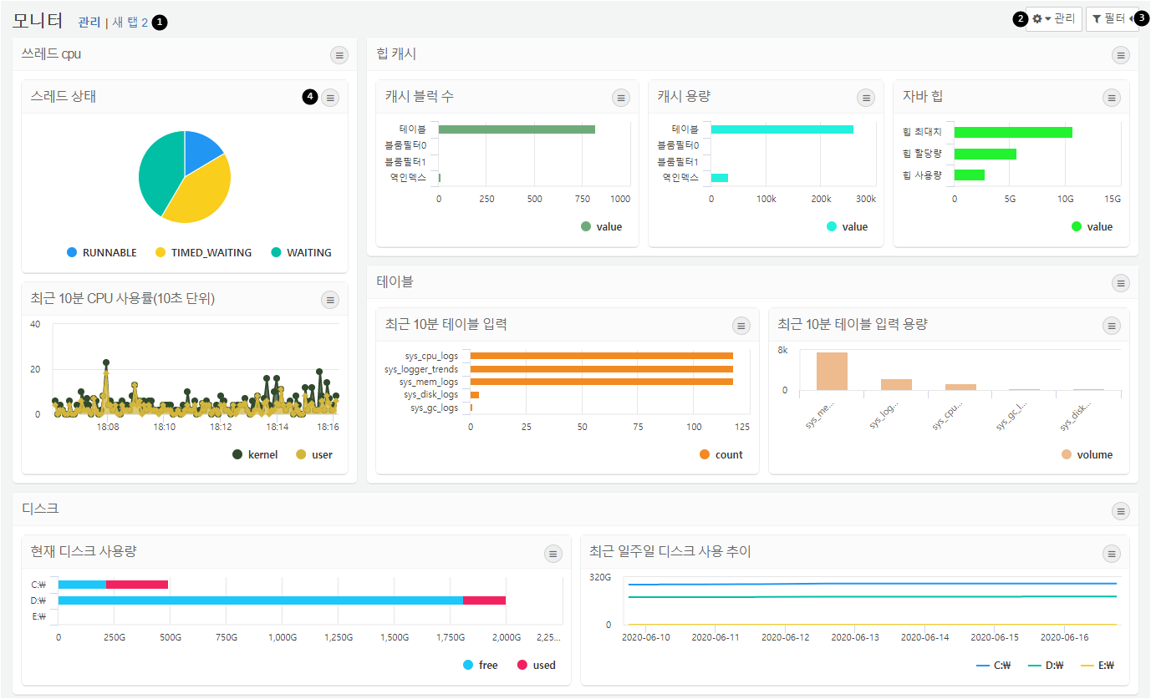Click the 디스크 group title

(40, 509)
